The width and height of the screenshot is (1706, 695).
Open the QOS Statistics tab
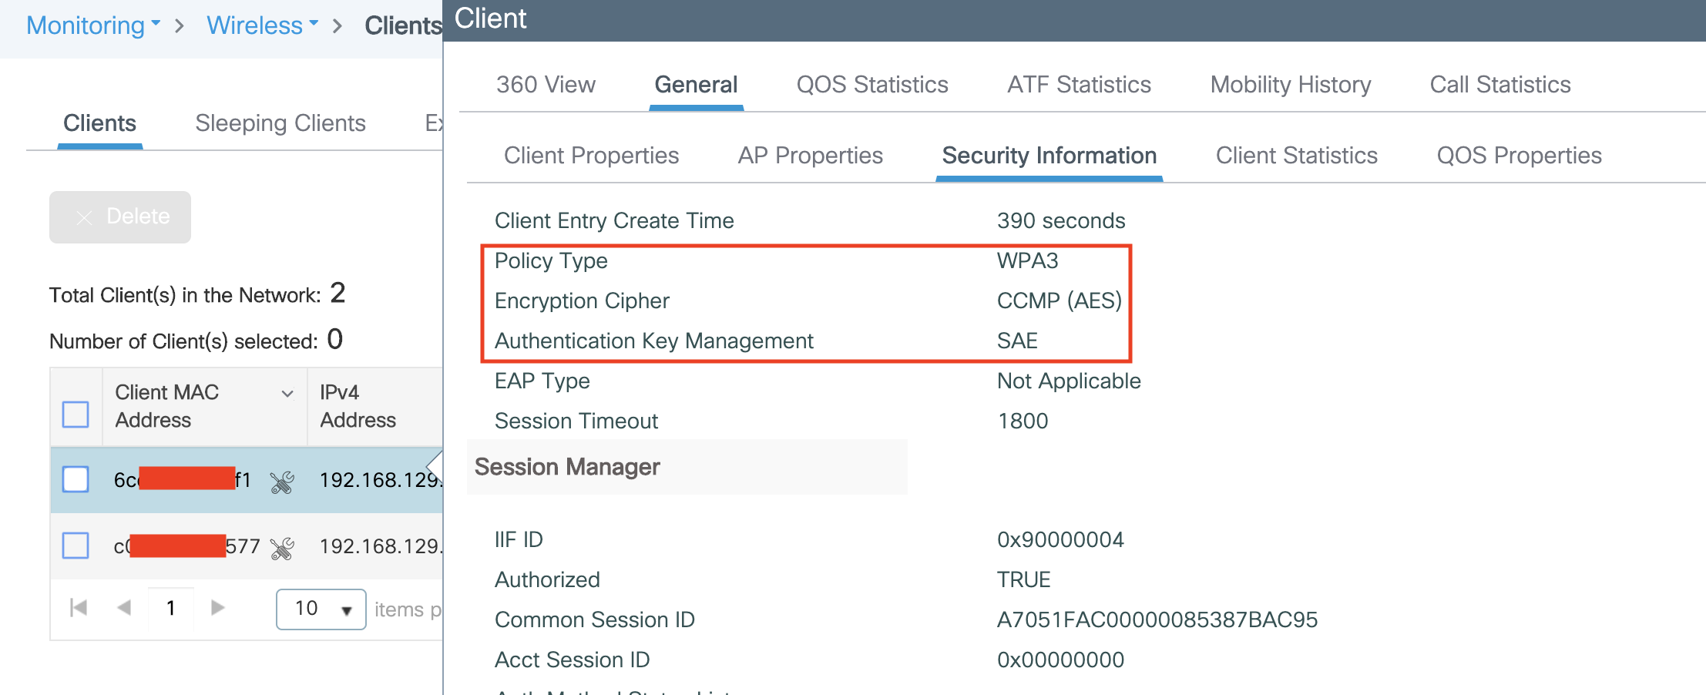pos(871,85)
